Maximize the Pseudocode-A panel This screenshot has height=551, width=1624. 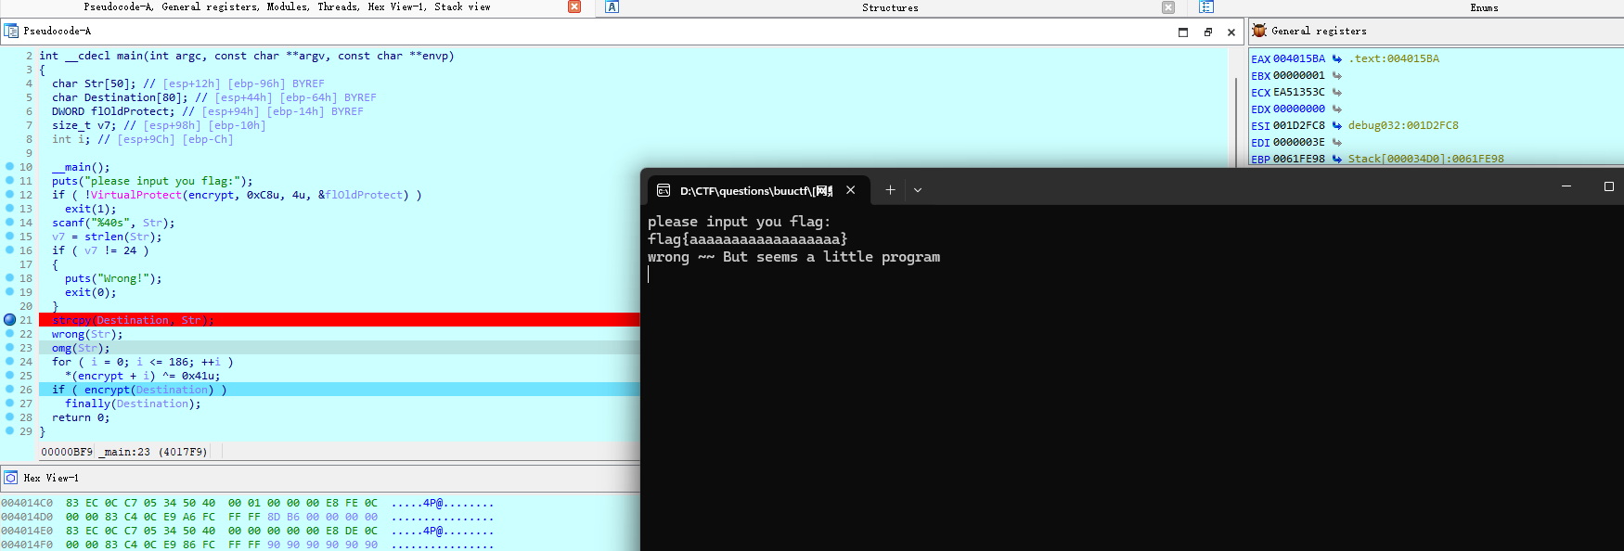point(1183,32)
